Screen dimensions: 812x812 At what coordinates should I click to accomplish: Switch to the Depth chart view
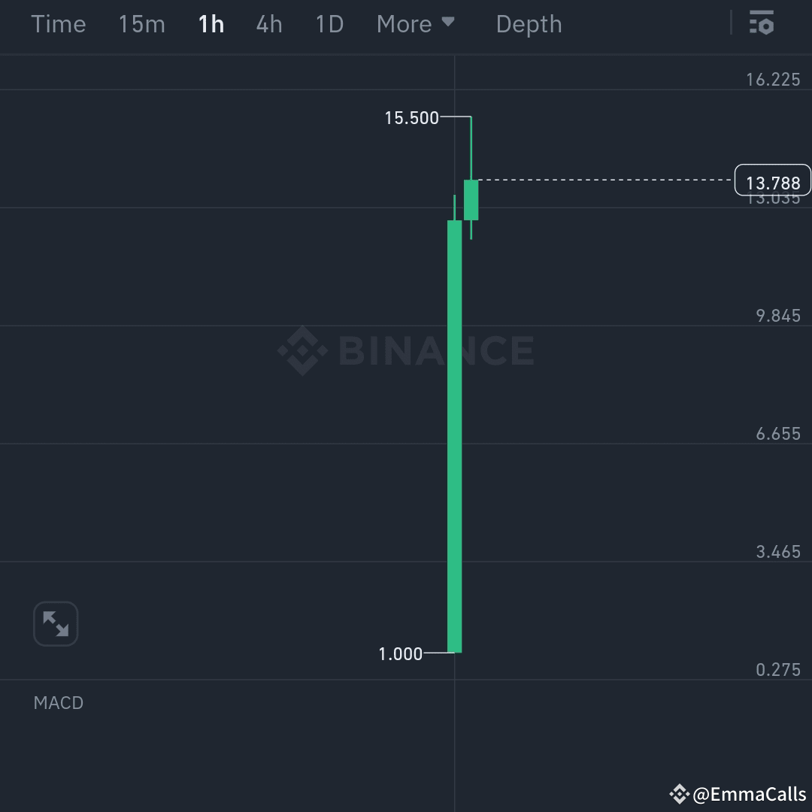click(529, 23)
